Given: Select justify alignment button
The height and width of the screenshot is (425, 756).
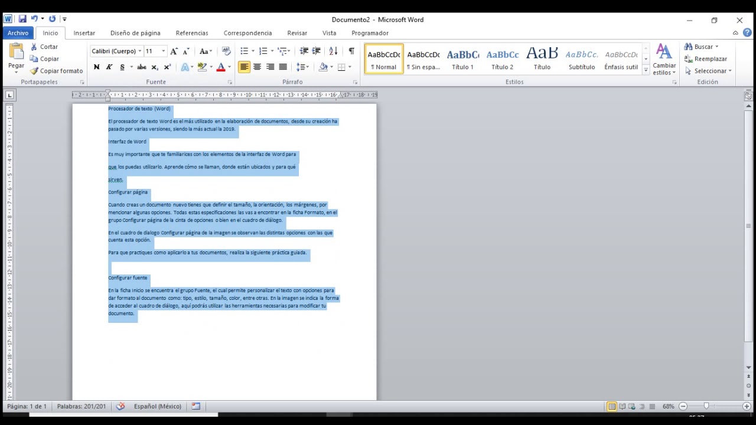Looking at the screenshot, I should (x=283, y=67).
